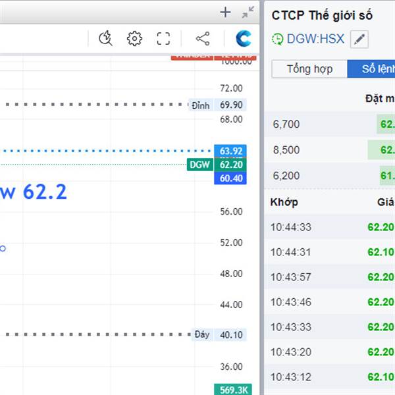The width and height of the screenshot is (395, 395).
Task: Select the 10:43:46 matched trade row
Action: pyautogui.click(x=330, y=302)
